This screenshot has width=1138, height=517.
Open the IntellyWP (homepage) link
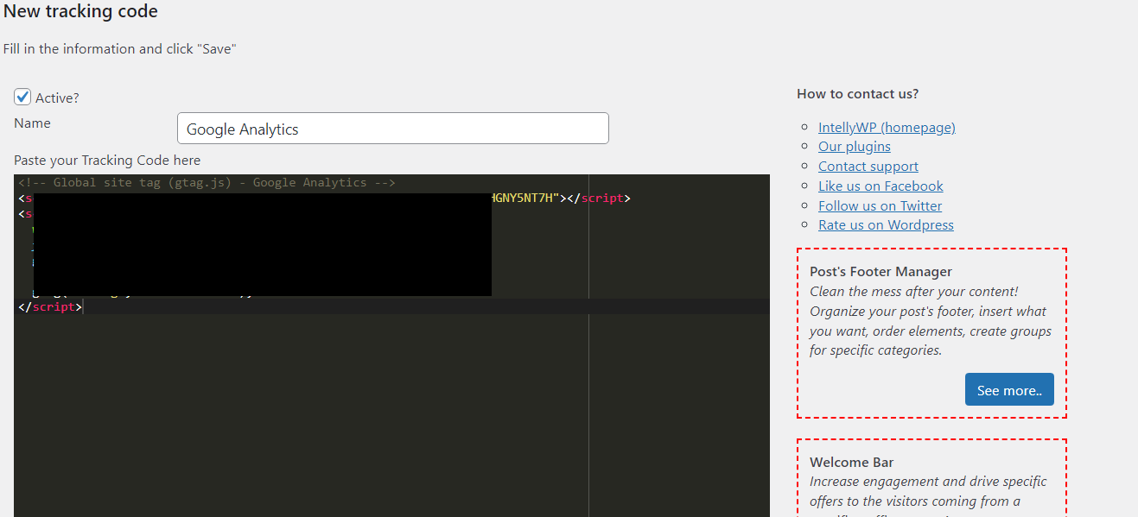887,127
